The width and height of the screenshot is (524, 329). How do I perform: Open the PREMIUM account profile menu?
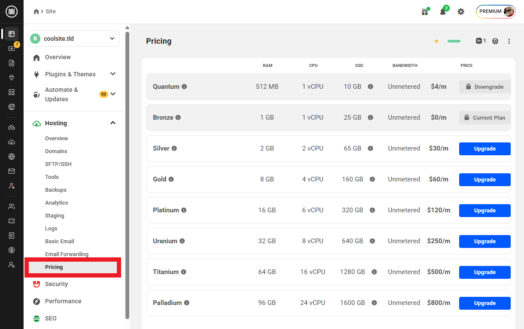pos(496,12)
